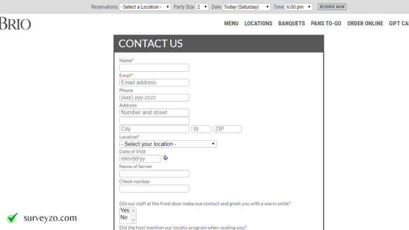Open the reservation Time dropdown
The image size is (409, 230).
[299, 7]
